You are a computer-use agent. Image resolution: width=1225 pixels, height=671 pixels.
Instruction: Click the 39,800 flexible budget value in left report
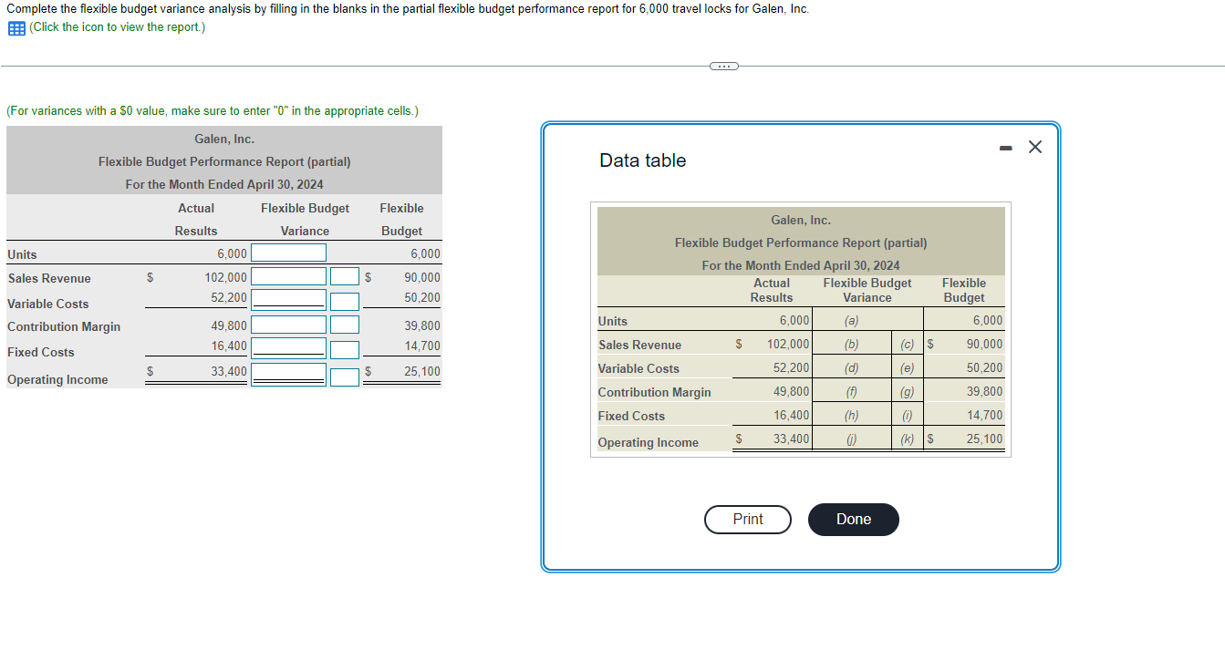point(421,325)
